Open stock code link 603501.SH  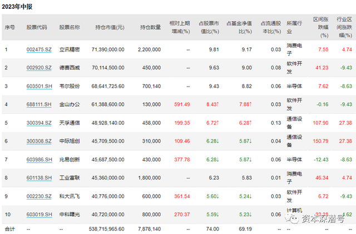39,86
